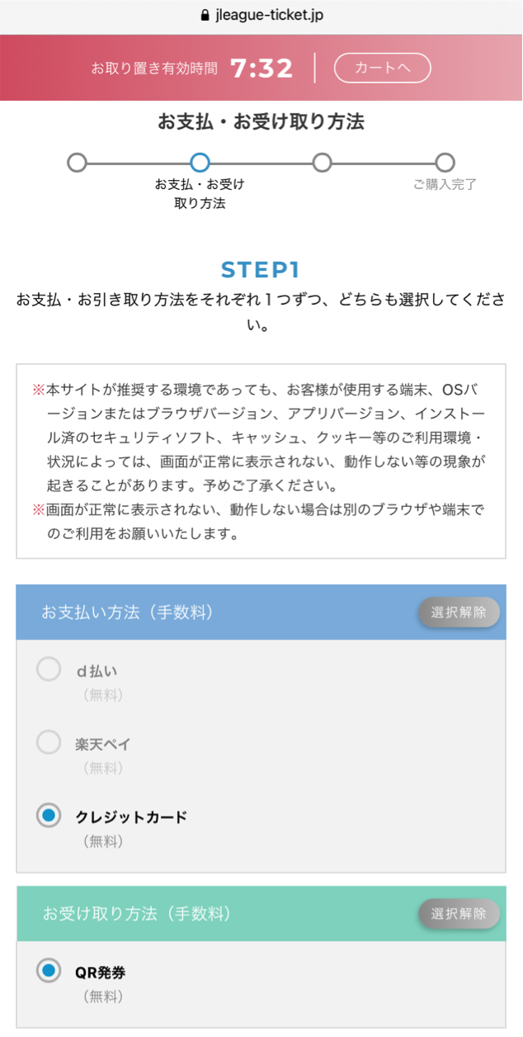Clear pickup method with 選択解除 button
This screenshot has height=1037, width=523.
[459, 914]
